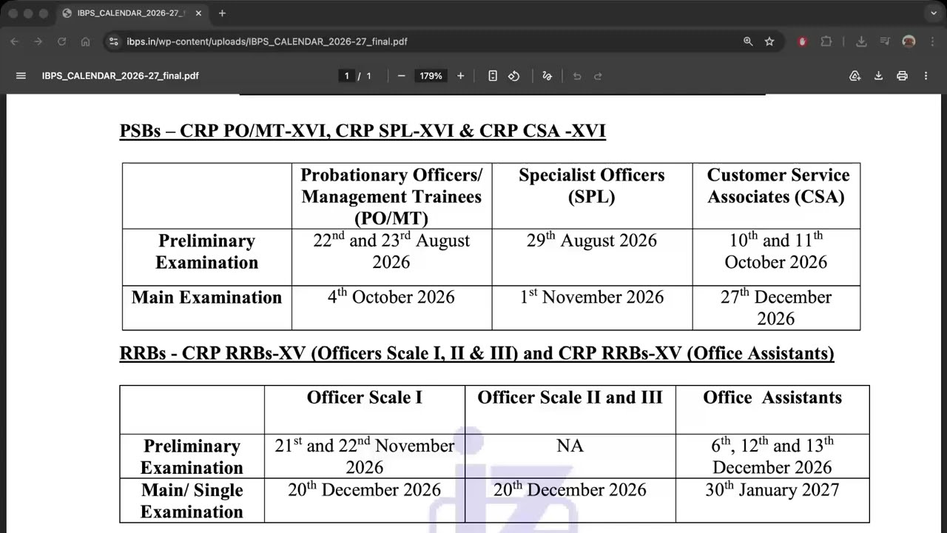Open the browser home page

click(86, 41)
